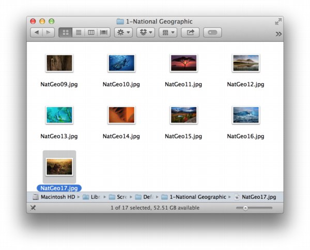This screenshot has width=310, height=250.
Task: Open the Arrange items dropdown
Action: pos(167,33)
